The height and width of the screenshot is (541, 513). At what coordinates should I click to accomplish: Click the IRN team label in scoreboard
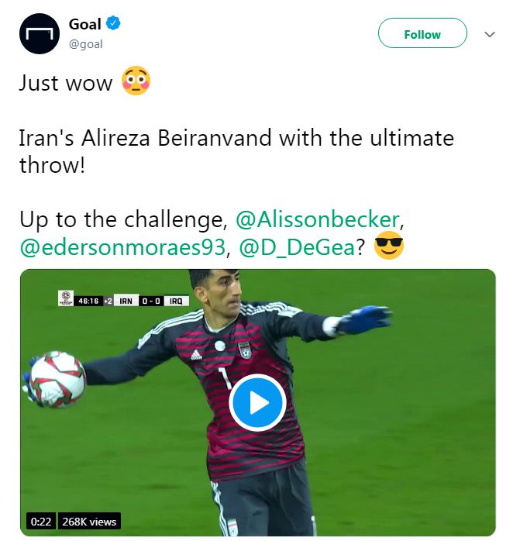[x=126, y=301]
